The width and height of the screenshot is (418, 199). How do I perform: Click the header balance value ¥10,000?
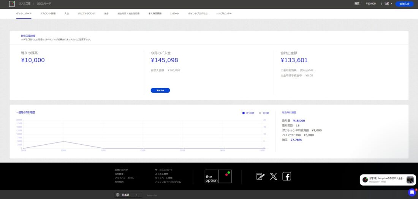pyautogui.click(x=371, y=4)
